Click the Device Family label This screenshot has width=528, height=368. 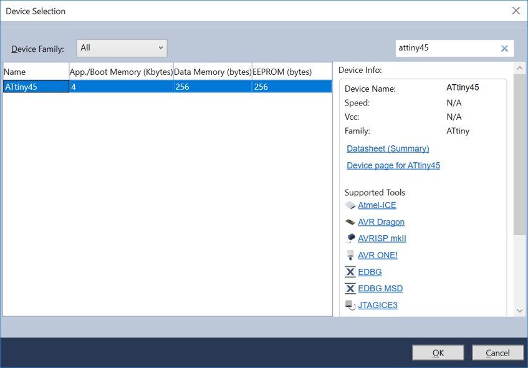tap(37, 49)
